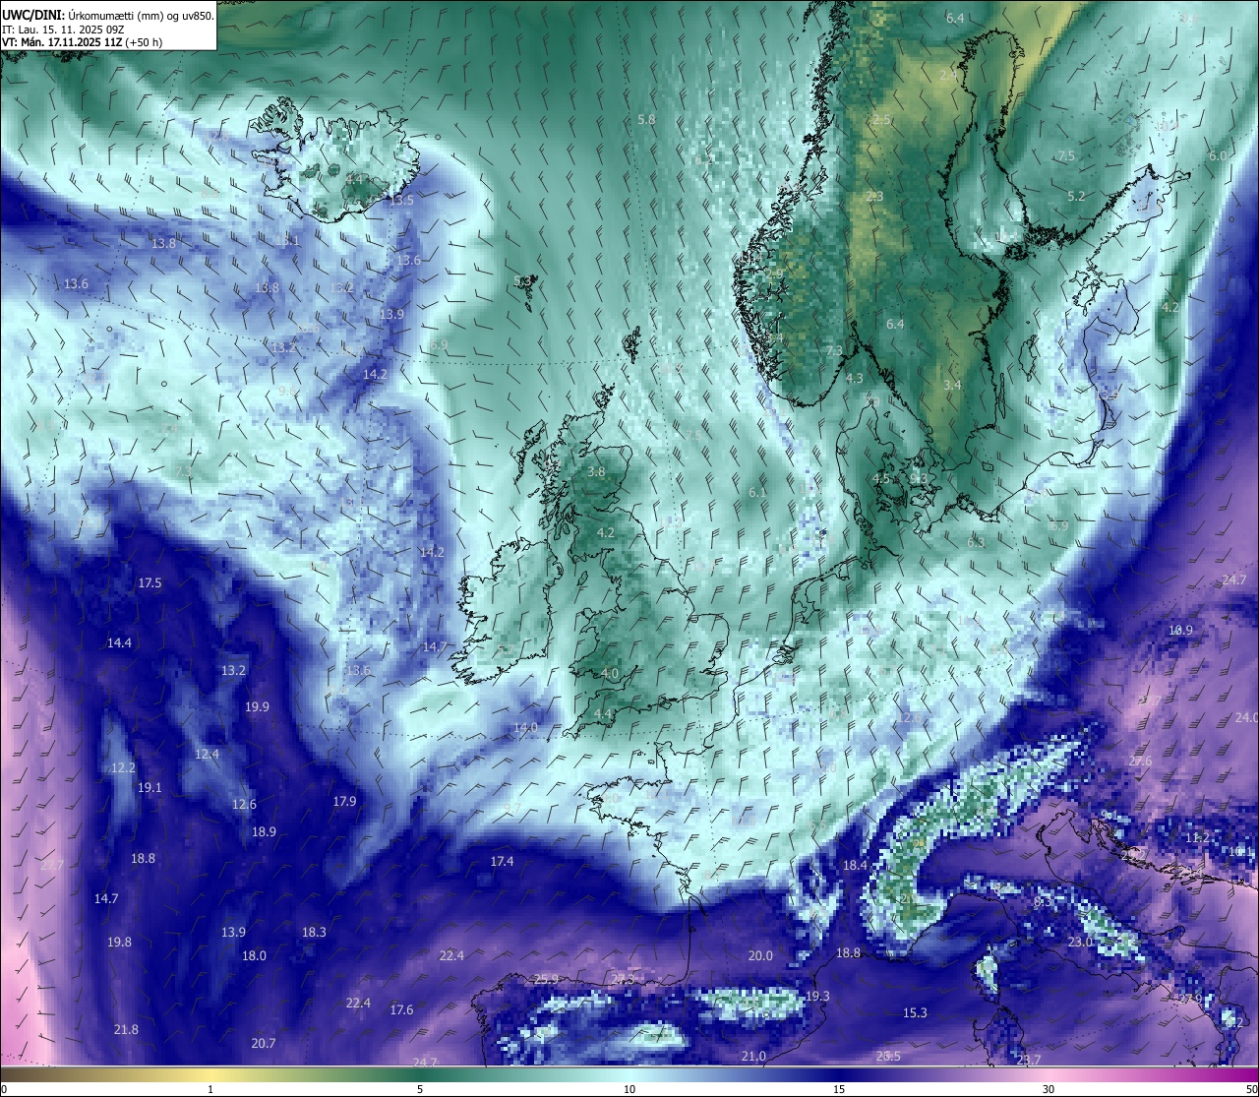Image resolution: width=1259 pixels, height=1097 pixels.
Task: Click the 17.6 value label
Action: (401, 1010)
